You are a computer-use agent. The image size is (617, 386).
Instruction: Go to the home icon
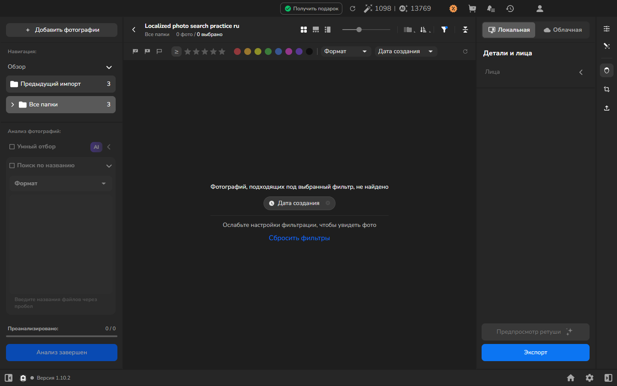point(571,378)
